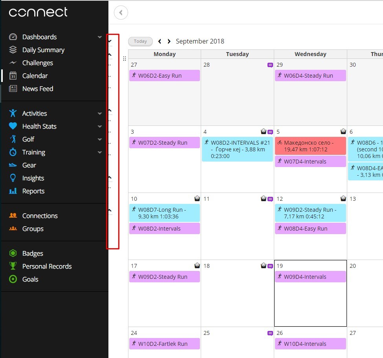This screenshot has height=358, width=383.
Task: Open the red Македонско село cycling activity
Action: (310, 146)
